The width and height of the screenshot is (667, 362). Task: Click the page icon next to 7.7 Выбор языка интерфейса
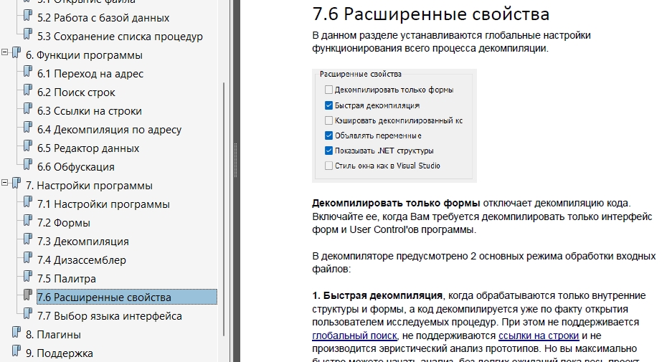click(28, 314)
